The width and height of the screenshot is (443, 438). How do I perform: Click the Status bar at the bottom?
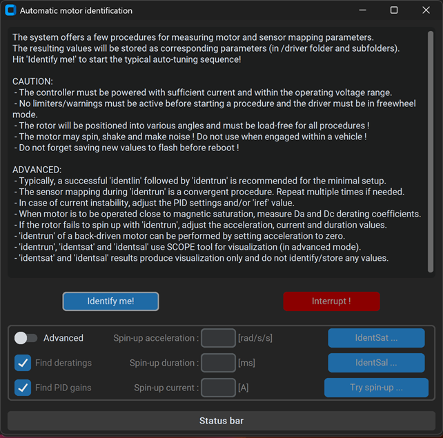(x=221, y=421)
